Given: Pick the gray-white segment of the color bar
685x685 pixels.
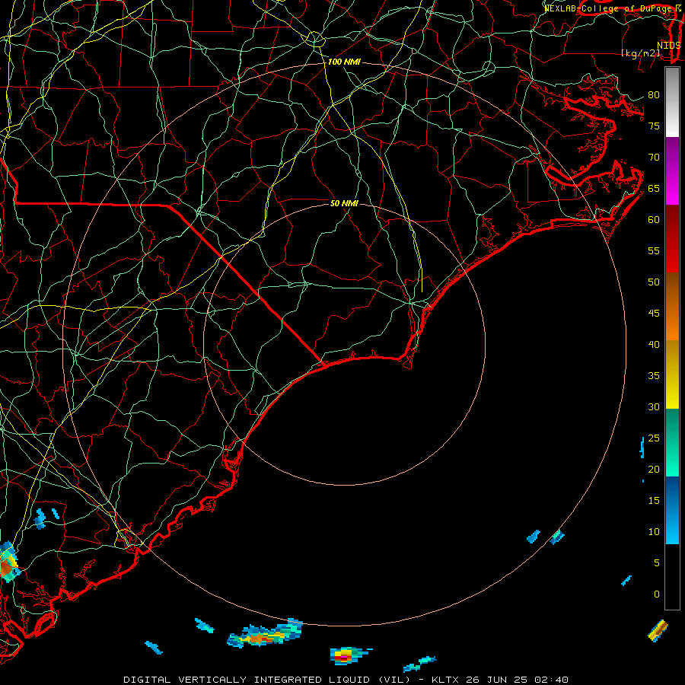Looking at the screenshot, I should (672, 103).
